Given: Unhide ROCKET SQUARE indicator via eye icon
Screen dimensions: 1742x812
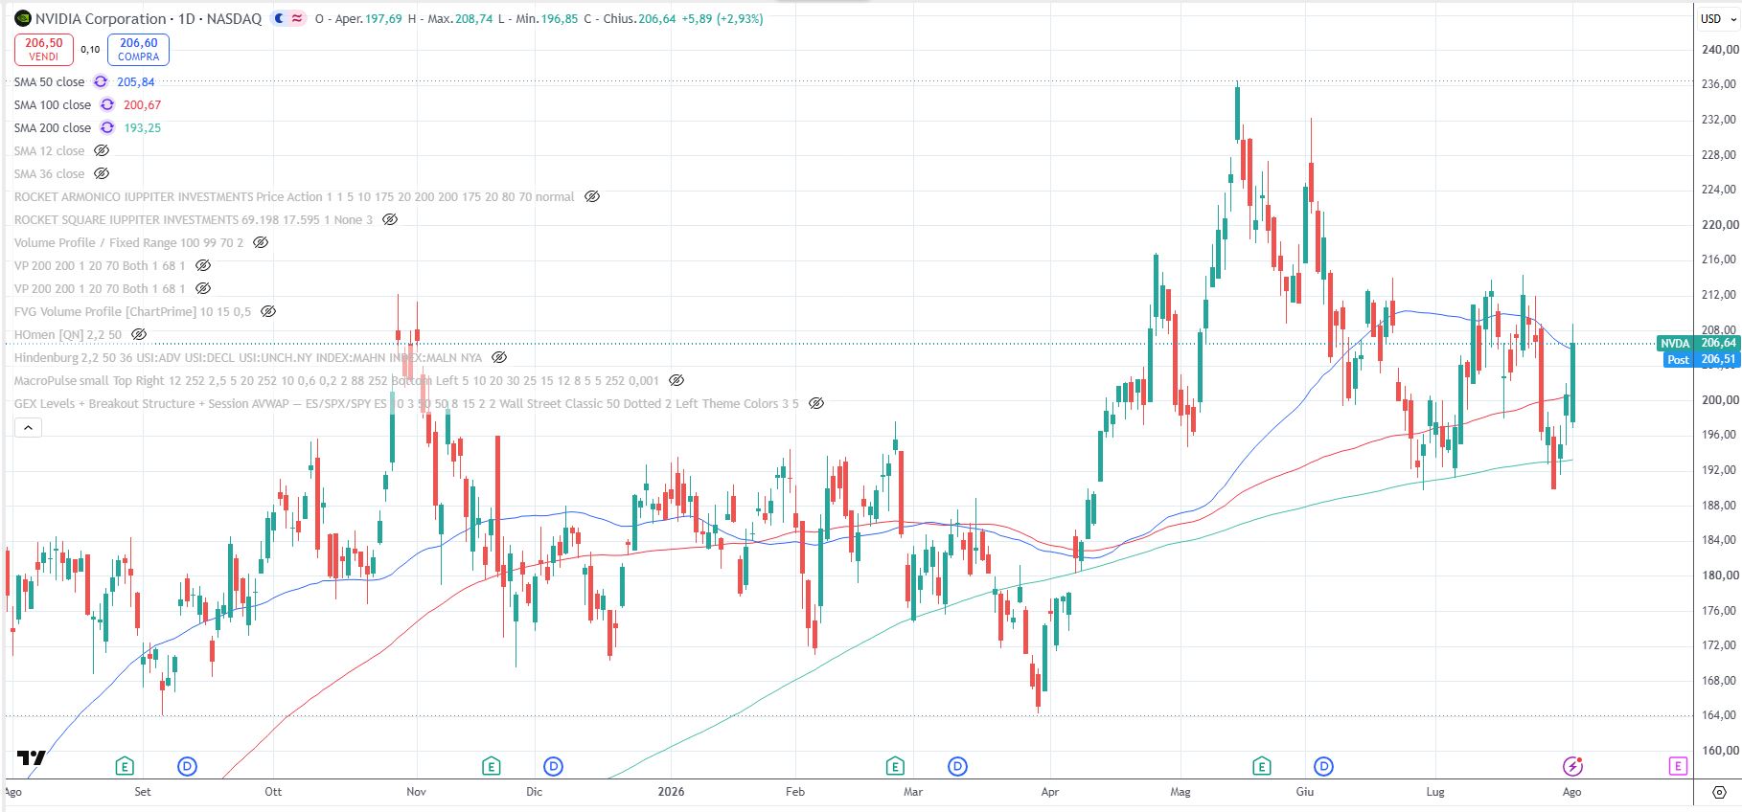Looking at the screenshot, I should click(390, 219).
